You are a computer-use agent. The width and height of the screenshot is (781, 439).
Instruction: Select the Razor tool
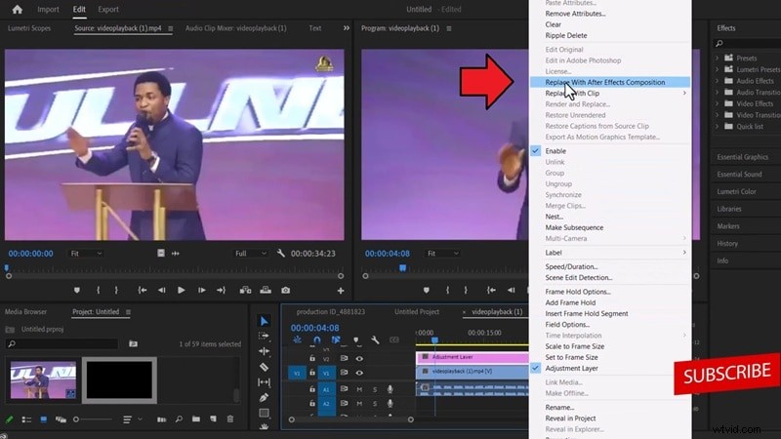coord(264,367)
